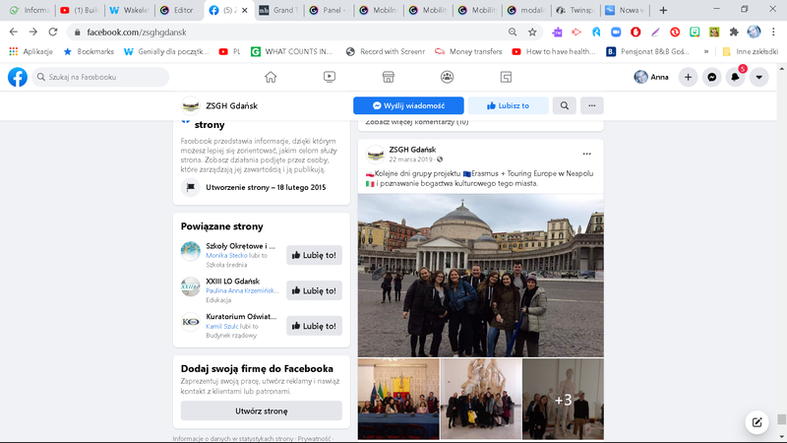Like the XXIII LO Gdańsk page
This screenshot has width=787, height=443.
tap(314, 290)
